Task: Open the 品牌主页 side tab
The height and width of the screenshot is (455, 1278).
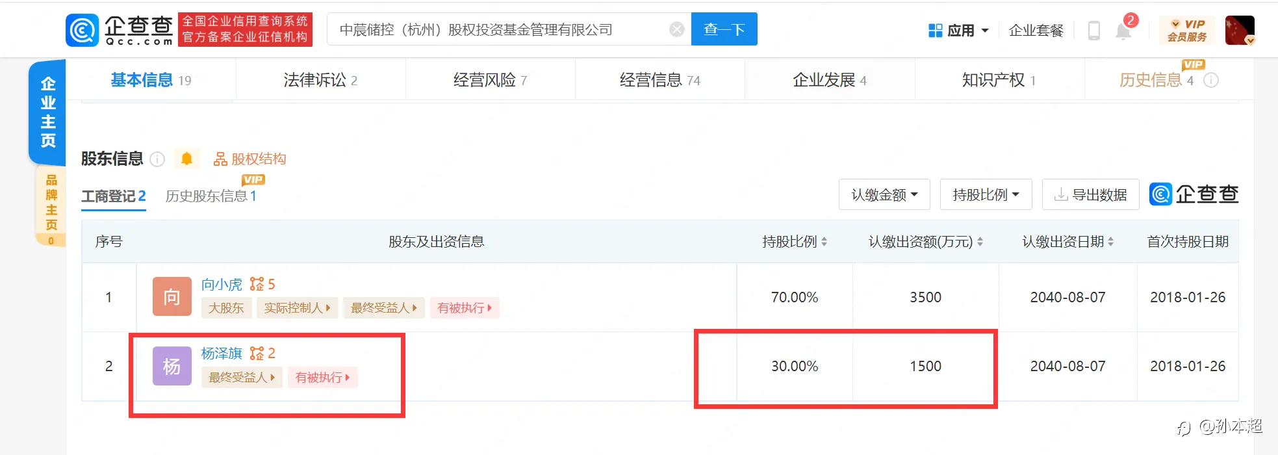Action: (x=51, y=205)
